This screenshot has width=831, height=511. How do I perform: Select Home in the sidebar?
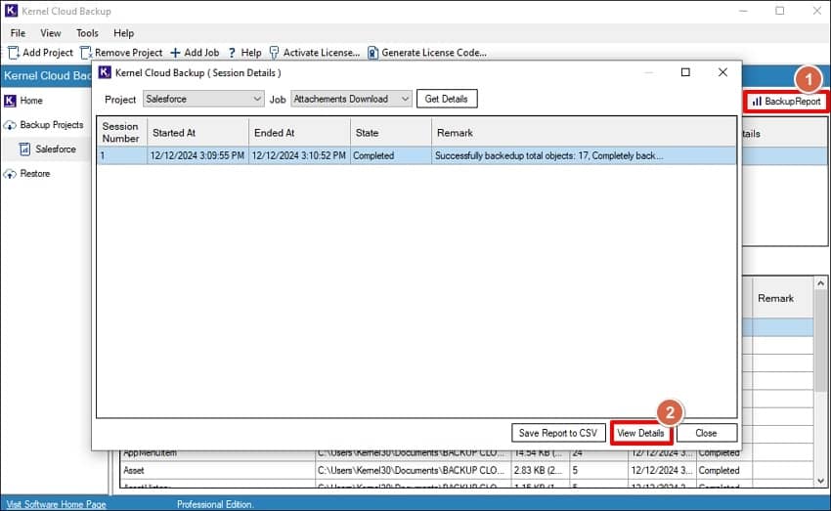pyautogui.click(x=31, y=101)
